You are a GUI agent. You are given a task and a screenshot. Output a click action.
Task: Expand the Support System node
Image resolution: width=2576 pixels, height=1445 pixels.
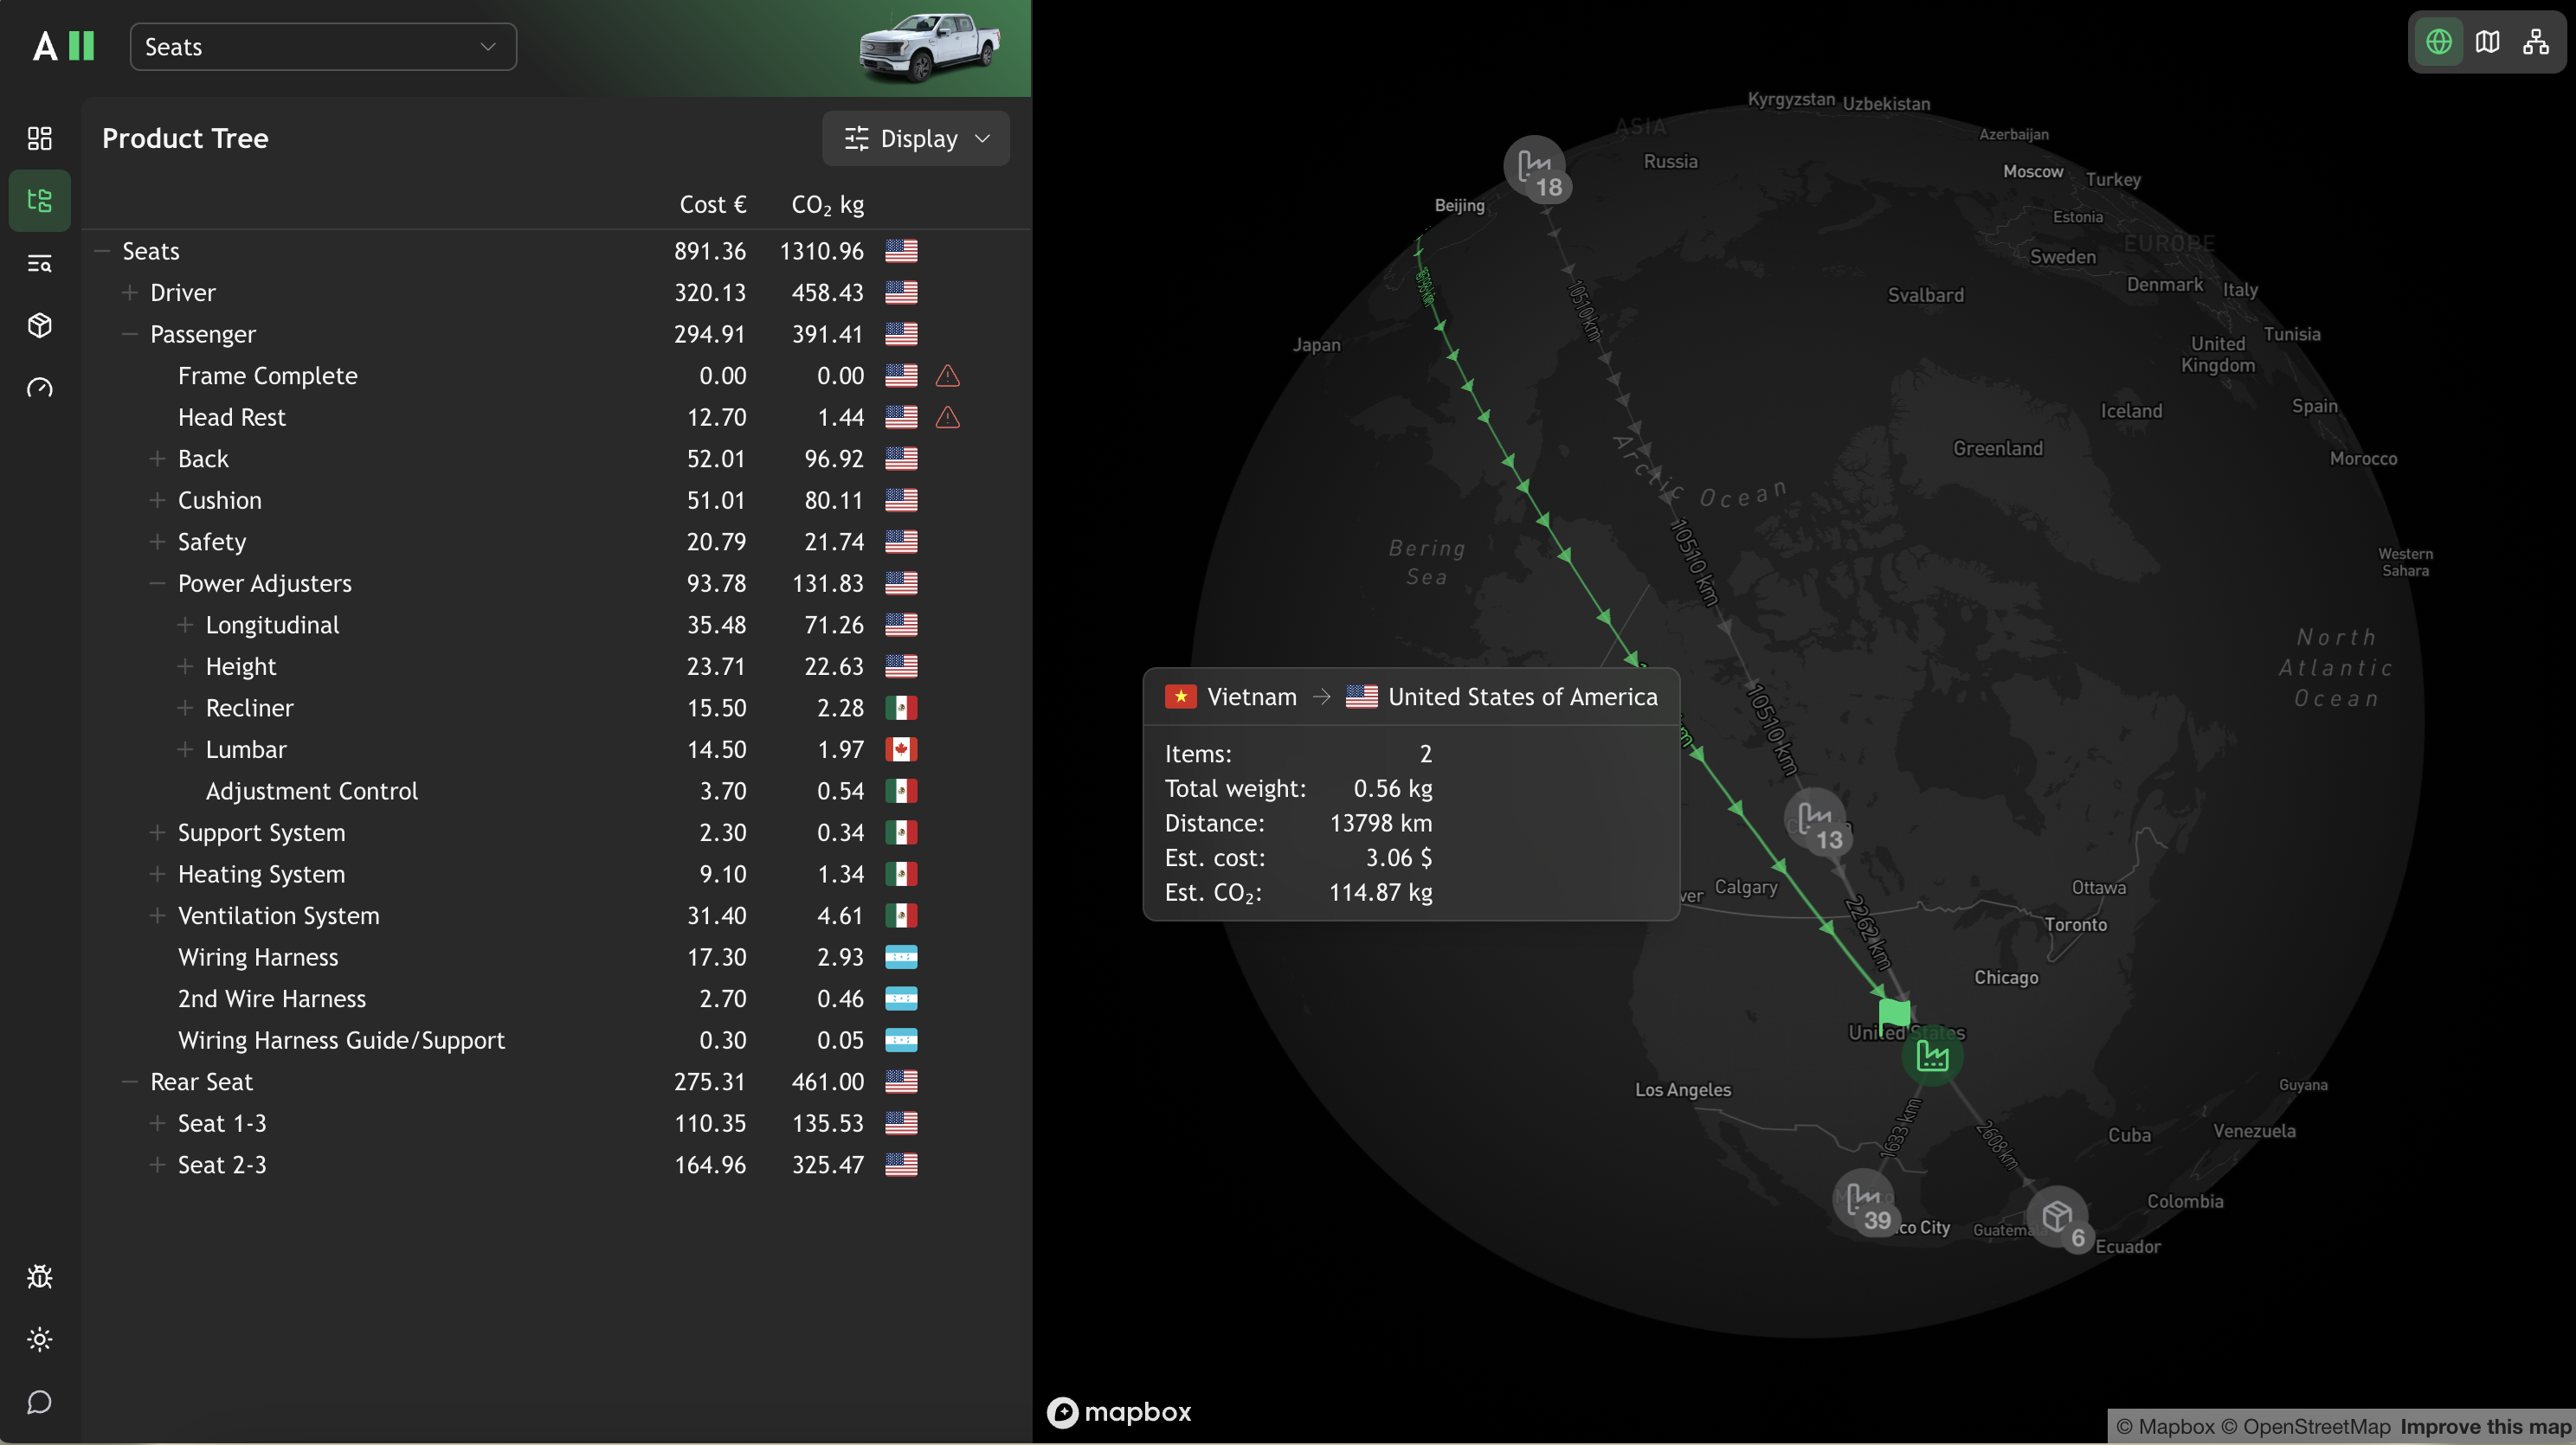[x=158, y=832]
